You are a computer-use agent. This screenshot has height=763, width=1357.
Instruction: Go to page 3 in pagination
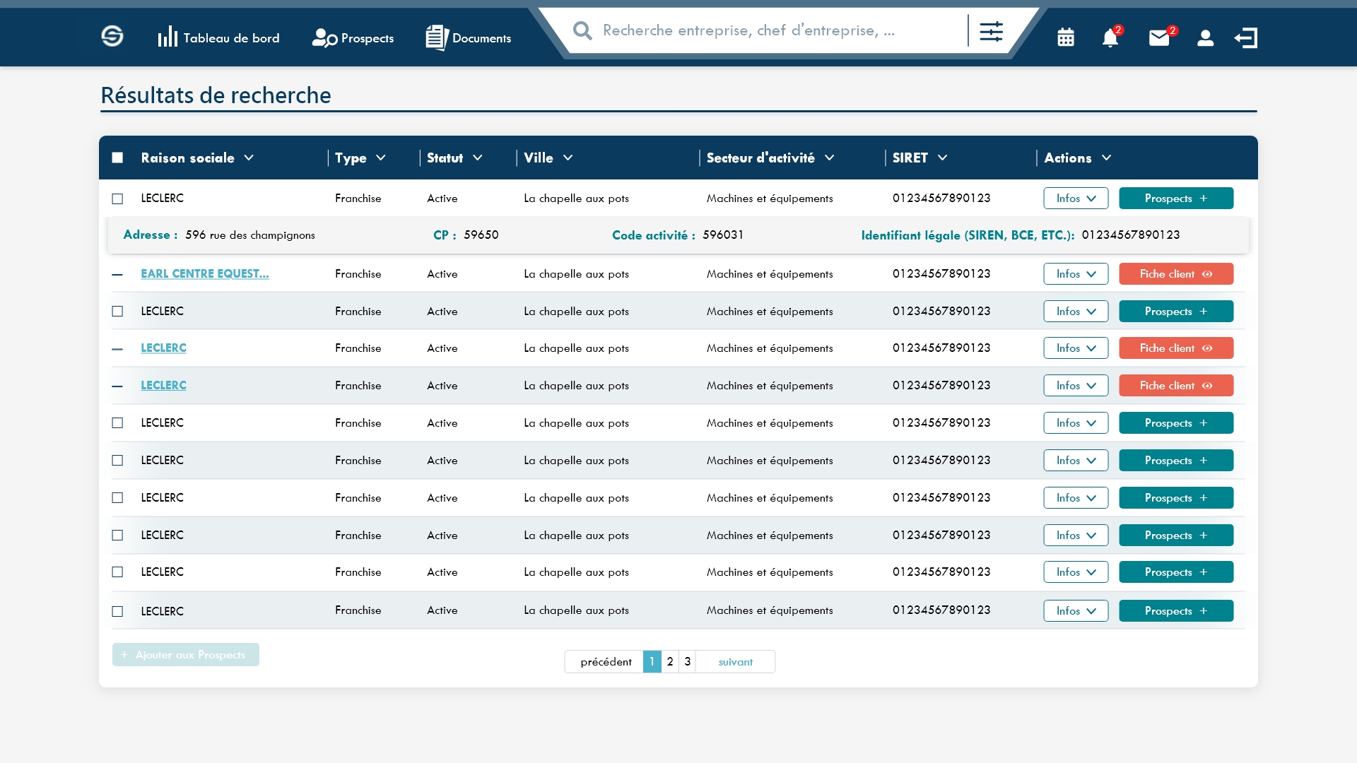click(x=688, y=661)
